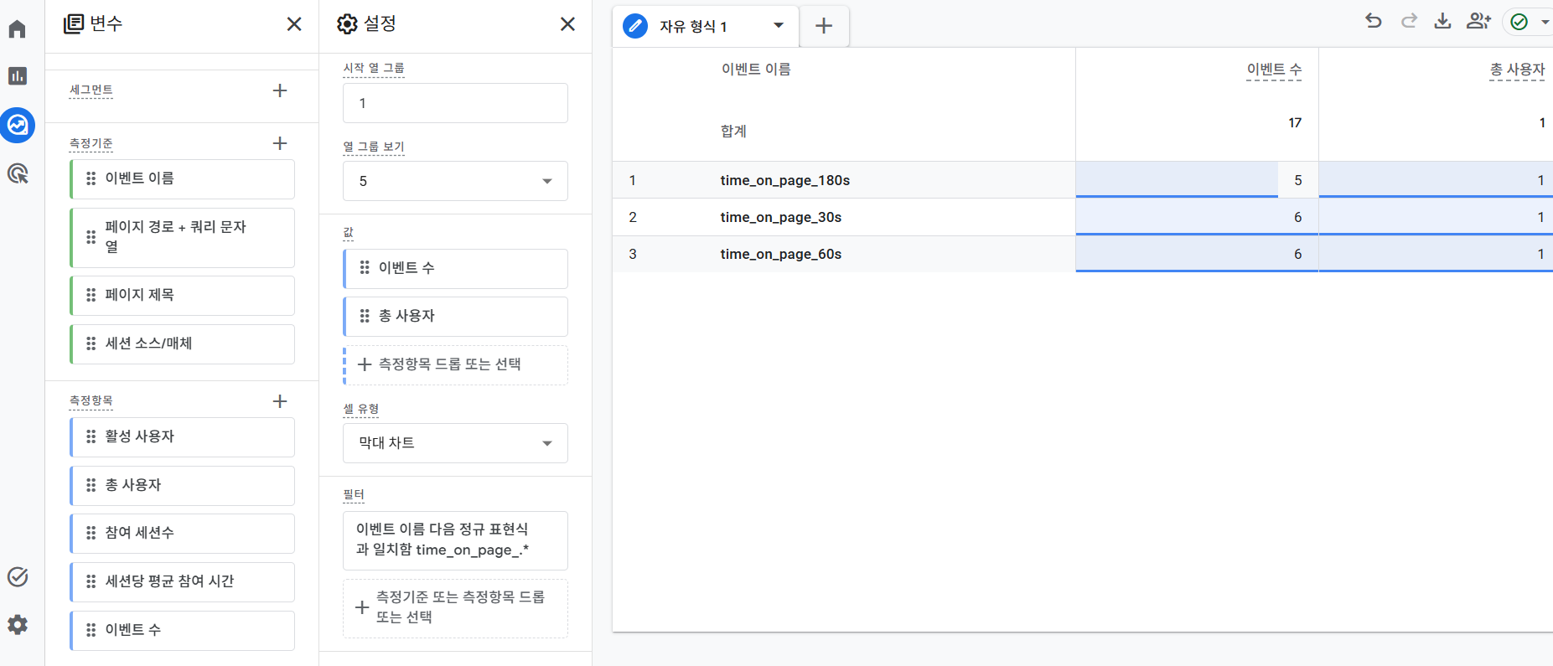Click the 시작 열 그룹 input field
Image resolution: width=1553 pixels, height=666 pixels.
455,103
